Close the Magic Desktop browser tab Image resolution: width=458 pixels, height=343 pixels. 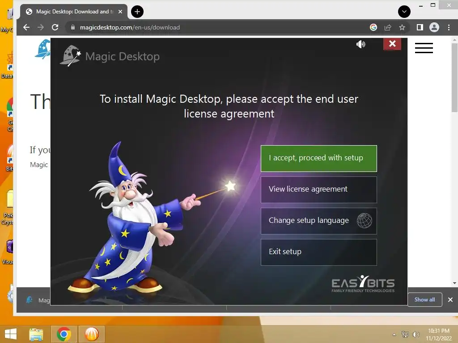(120, 12)
